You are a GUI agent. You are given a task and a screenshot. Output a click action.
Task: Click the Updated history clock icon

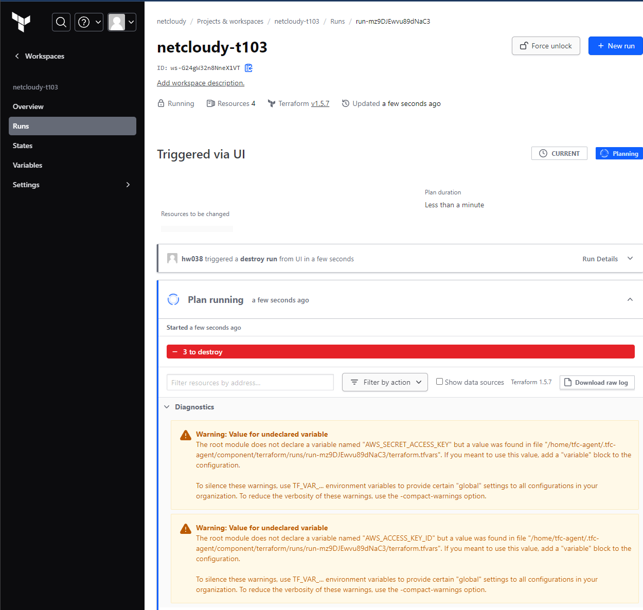pyautogui.click(x=346, y=103)
